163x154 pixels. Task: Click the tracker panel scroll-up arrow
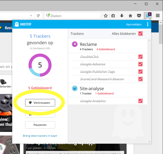tap(149, 41)
